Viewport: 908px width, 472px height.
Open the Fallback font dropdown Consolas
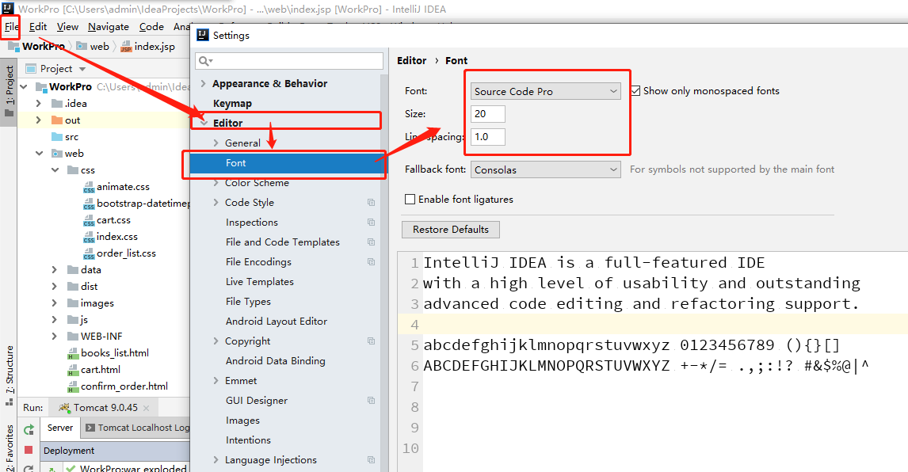tap(545, 169)
